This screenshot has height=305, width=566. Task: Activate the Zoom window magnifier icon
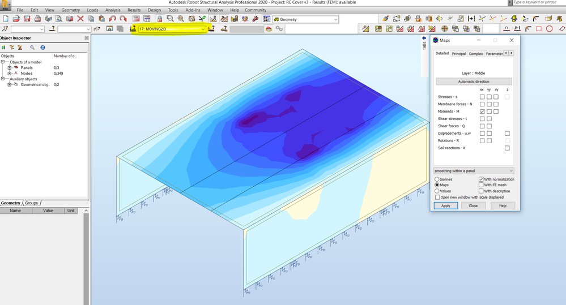point(170,19)
